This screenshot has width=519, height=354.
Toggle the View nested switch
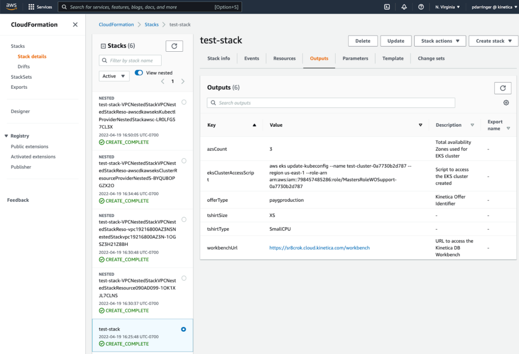pos(138,73)
